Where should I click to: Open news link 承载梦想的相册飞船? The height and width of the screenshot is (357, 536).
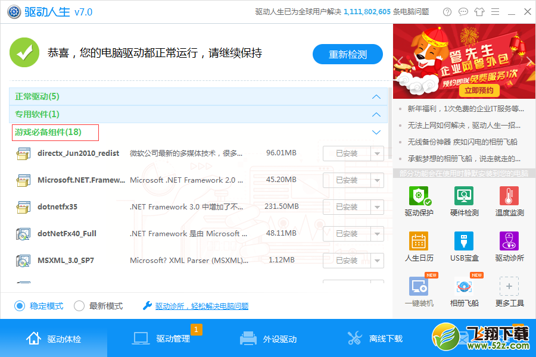pyautogui.click(x=464, y=158)
